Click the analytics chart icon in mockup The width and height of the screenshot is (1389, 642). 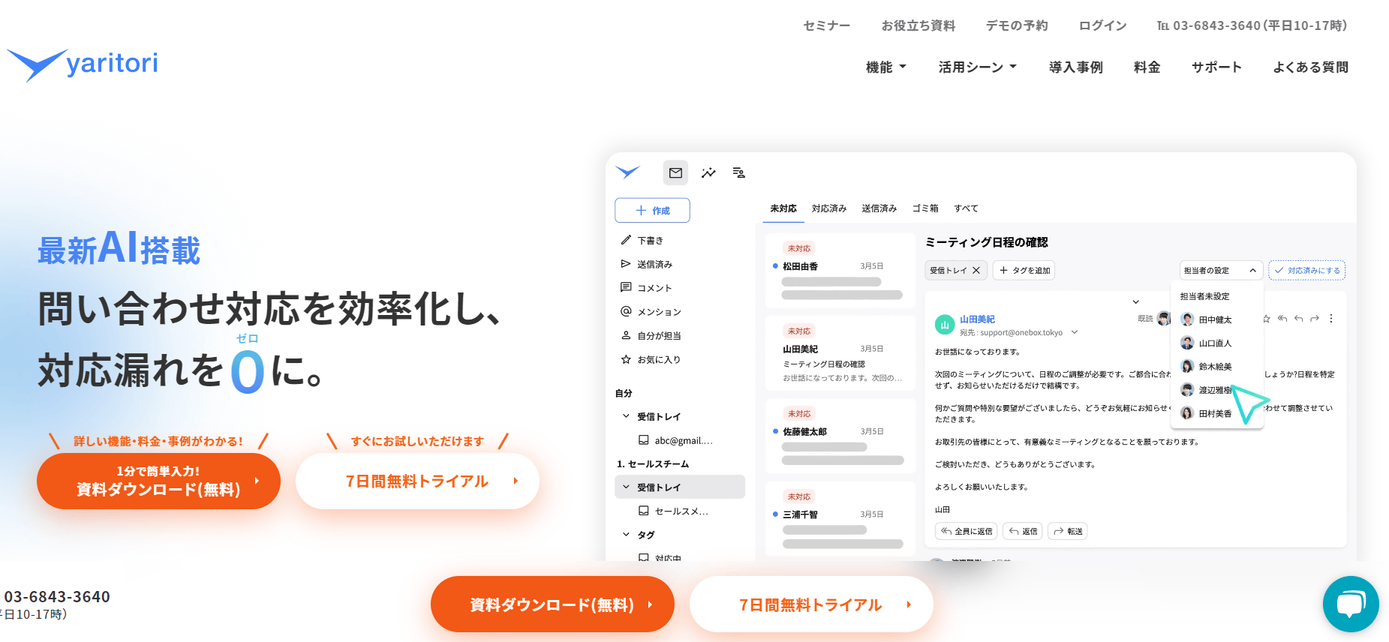pyautogui.click(x=708, y=173)
